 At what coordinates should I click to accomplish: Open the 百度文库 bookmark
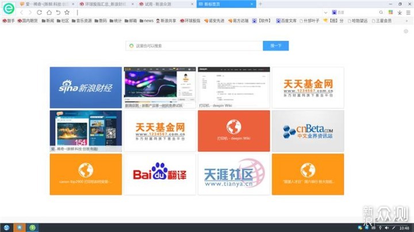click(286, 21)
